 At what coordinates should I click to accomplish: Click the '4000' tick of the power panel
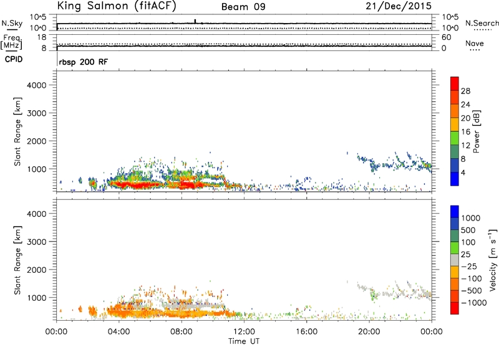(36, 85)
